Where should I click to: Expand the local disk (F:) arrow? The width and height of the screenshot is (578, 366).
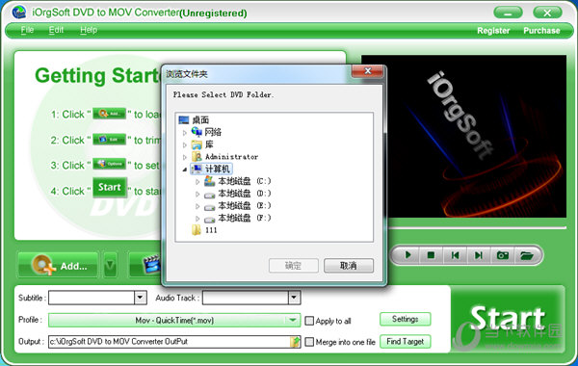tap(197, 219)
